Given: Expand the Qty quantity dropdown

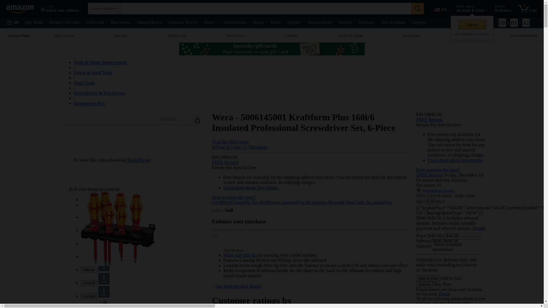Looking at the screenshot, I should (x=430, y=202).
